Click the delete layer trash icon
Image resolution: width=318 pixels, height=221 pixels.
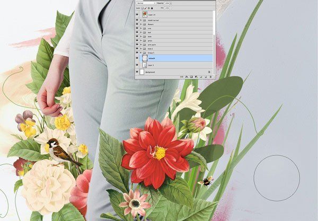[x=210, y=77]
